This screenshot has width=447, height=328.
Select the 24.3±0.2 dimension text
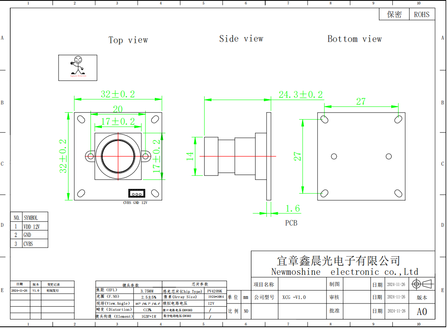301,95
